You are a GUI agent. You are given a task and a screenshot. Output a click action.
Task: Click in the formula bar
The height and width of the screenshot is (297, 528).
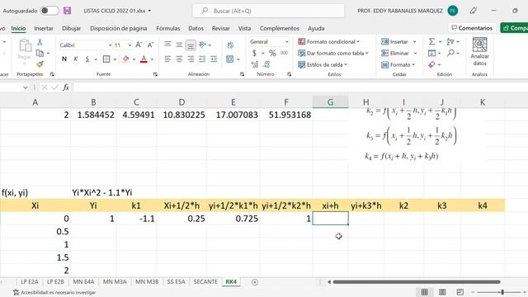[x=299, y=87]
